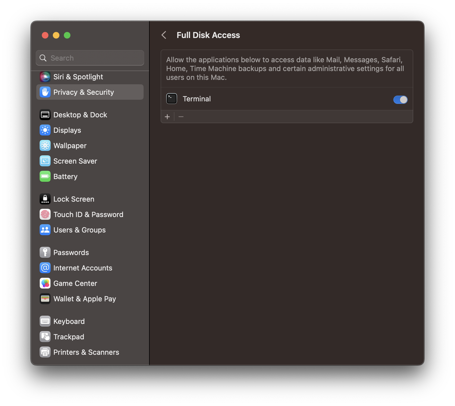Open Desktop & Dock preferences
The height and width of the screenshot is (406, 455).
[x=80, y=115]
